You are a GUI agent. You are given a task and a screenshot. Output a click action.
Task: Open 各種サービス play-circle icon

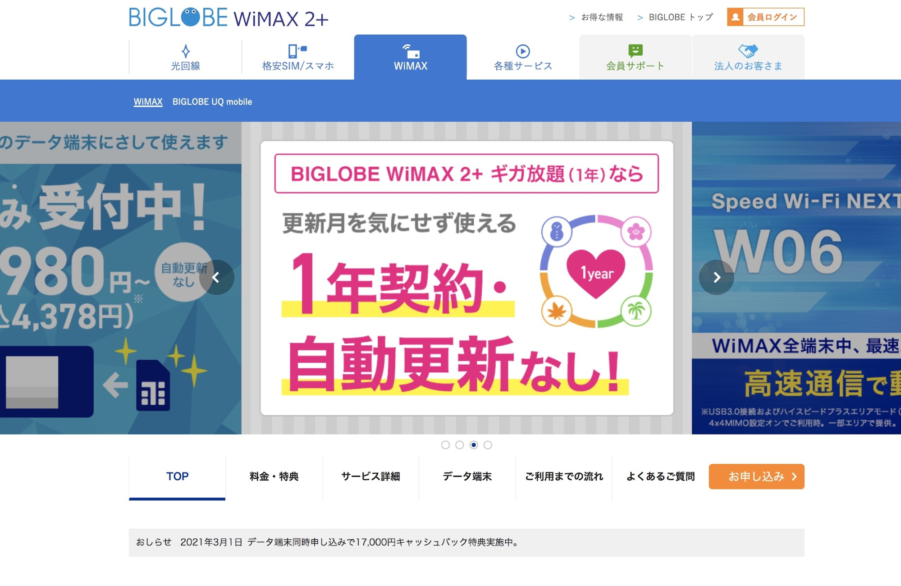pos(523,51)
